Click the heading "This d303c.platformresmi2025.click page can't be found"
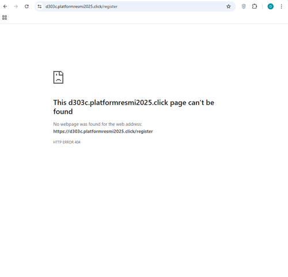This screenshot has height=277, width=288. (134, 107)
